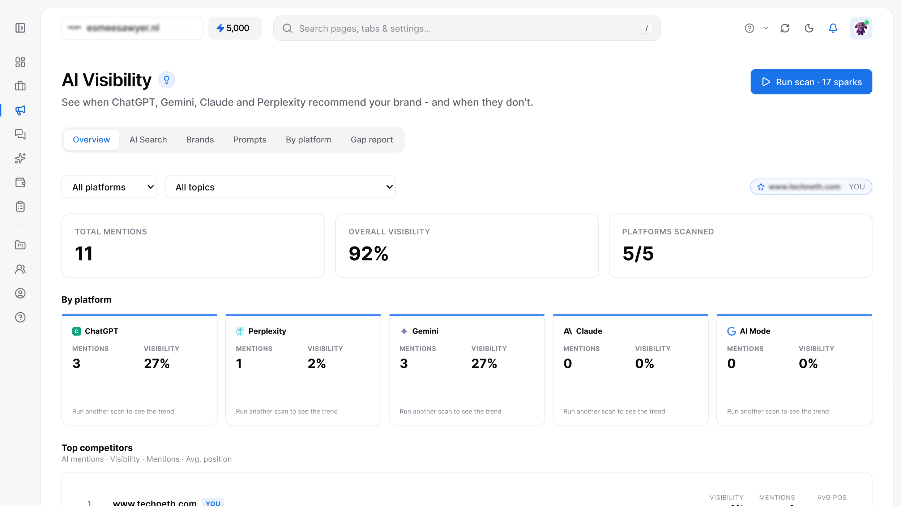Open the All platforms dropdown
This screenshot has height=506, width=901.
pyautogui.click(x=109, y=187)
